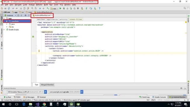190x107 pixels.
Task: Open the Build menu
Action: (46, 5)
